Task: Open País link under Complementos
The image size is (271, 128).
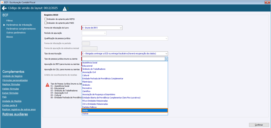Action: coord(4,97)
